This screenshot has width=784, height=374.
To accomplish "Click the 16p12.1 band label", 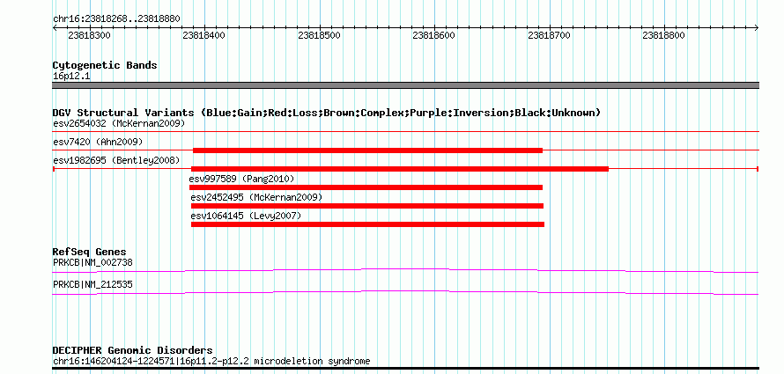I will click(71, 77).
